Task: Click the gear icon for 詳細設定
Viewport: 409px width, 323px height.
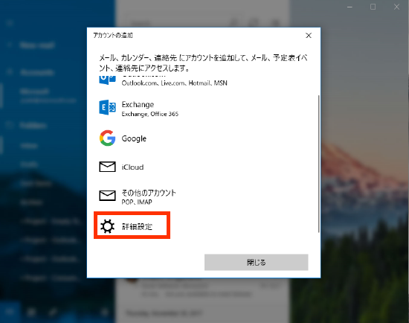Action: (107, 226)
